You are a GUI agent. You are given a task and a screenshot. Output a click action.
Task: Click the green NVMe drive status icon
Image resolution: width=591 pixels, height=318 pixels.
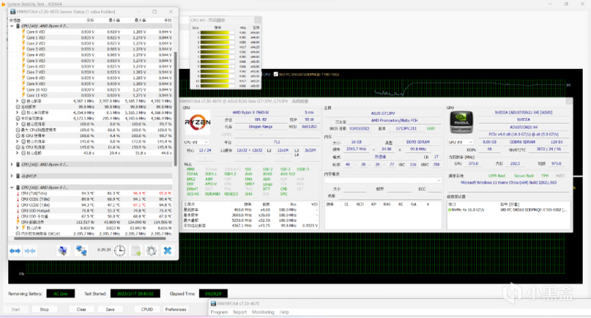(449, 209)
